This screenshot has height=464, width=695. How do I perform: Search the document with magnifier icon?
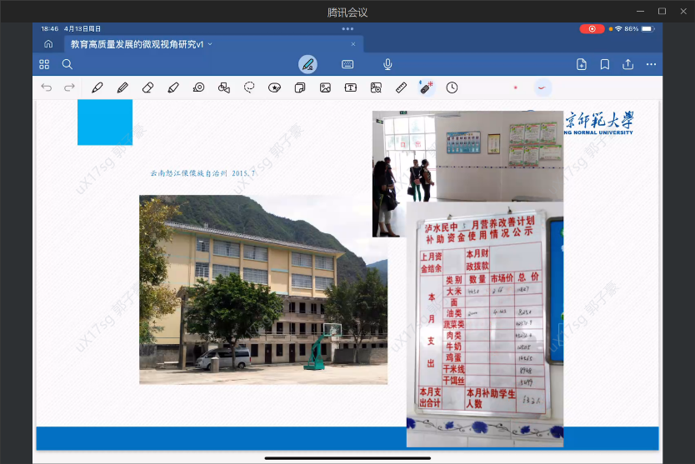(x=67, y=64)
